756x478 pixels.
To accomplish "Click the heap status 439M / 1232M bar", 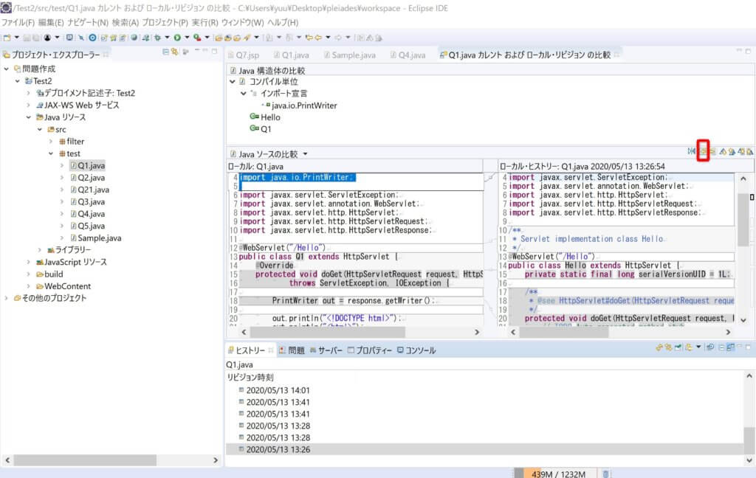I will pos(558,474).
